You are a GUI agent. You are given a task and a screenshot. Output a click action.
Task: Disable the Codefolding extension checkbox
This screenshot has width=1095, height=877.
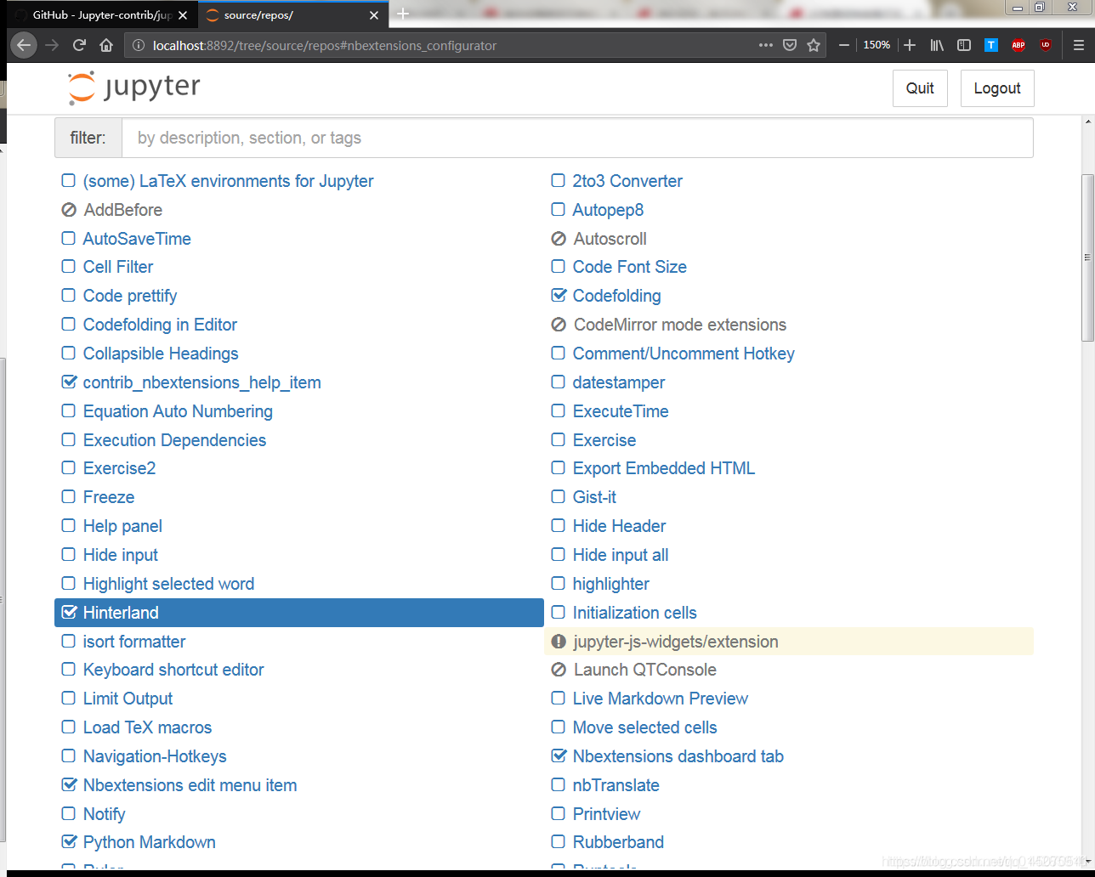click(x=559, y=295)
